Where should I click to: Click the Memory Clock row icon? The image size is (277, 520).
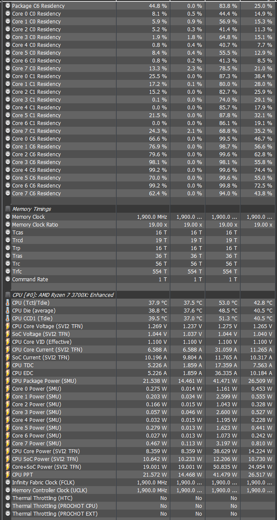click(8, 217)
